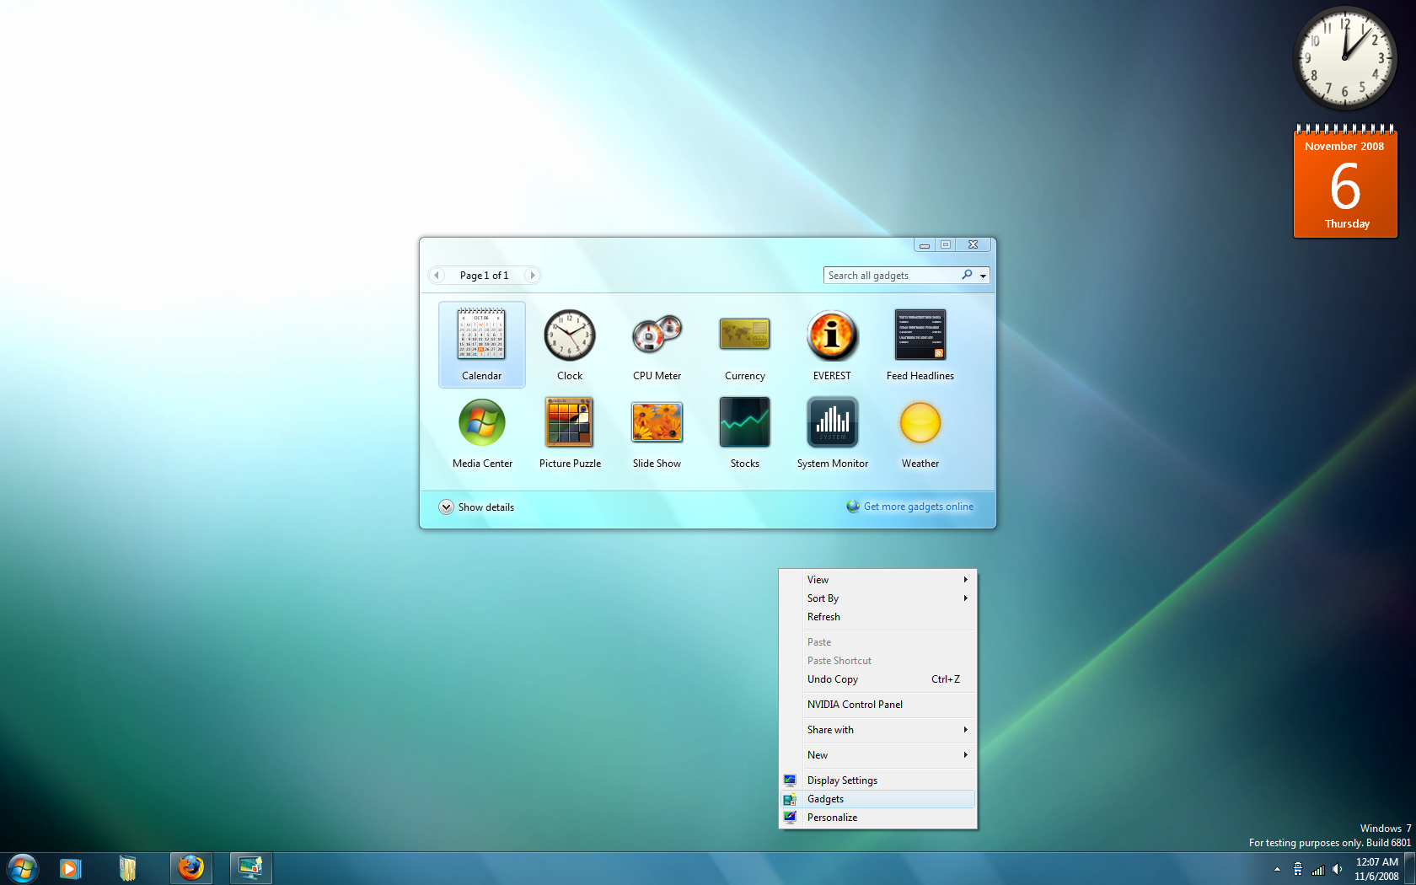Image resolution: width=1416 pixels, height=885 pixels.
Task: Select the Clock gadget
Action: pos(569,344)
